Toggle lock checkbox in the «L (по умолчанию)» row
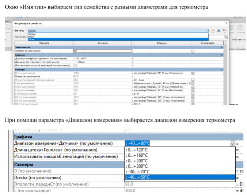The height and width of the screenshot is (195, 247). click(x=193, y=84)
